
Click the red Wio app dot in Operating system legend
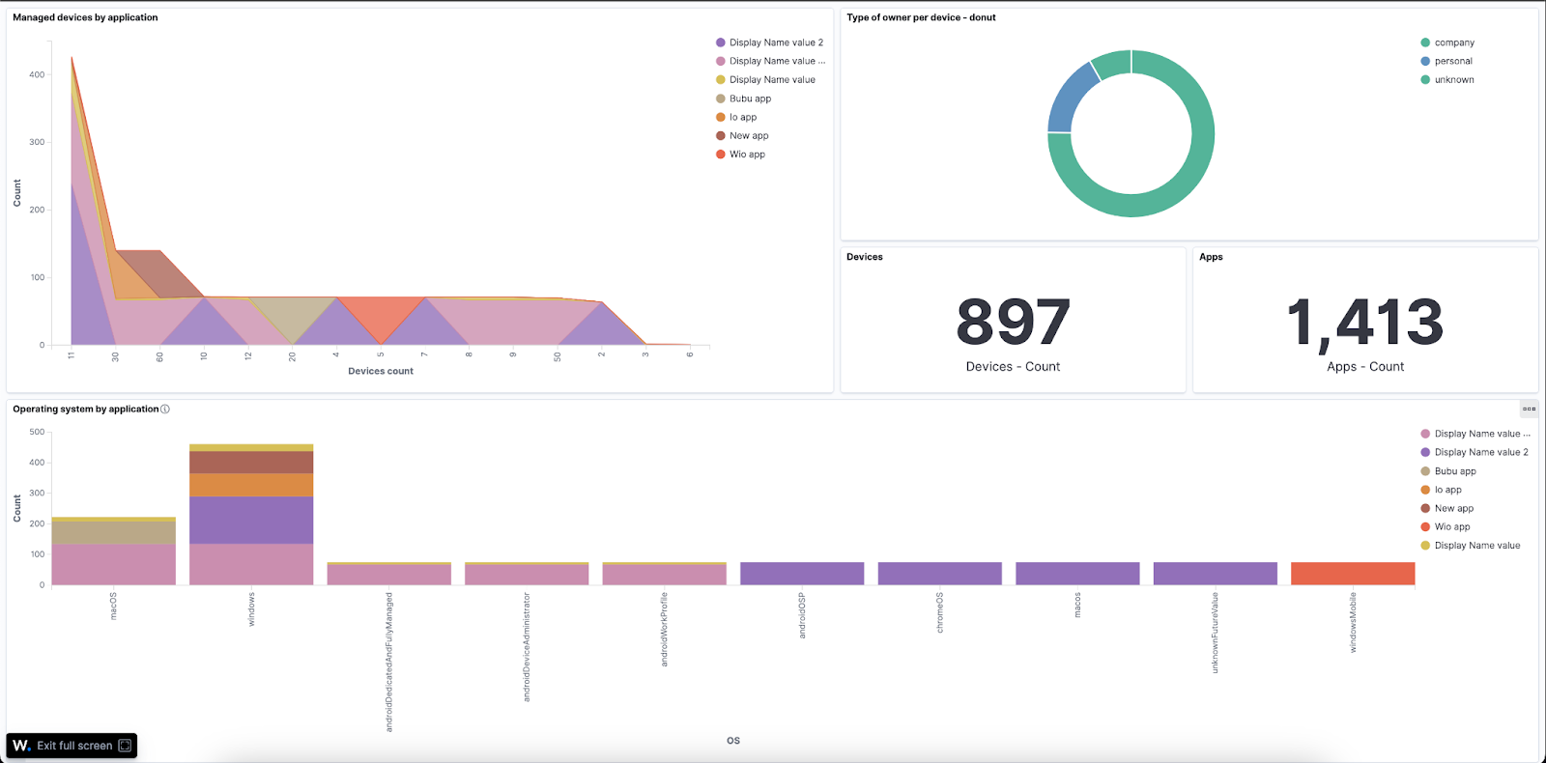point(1425,527)
